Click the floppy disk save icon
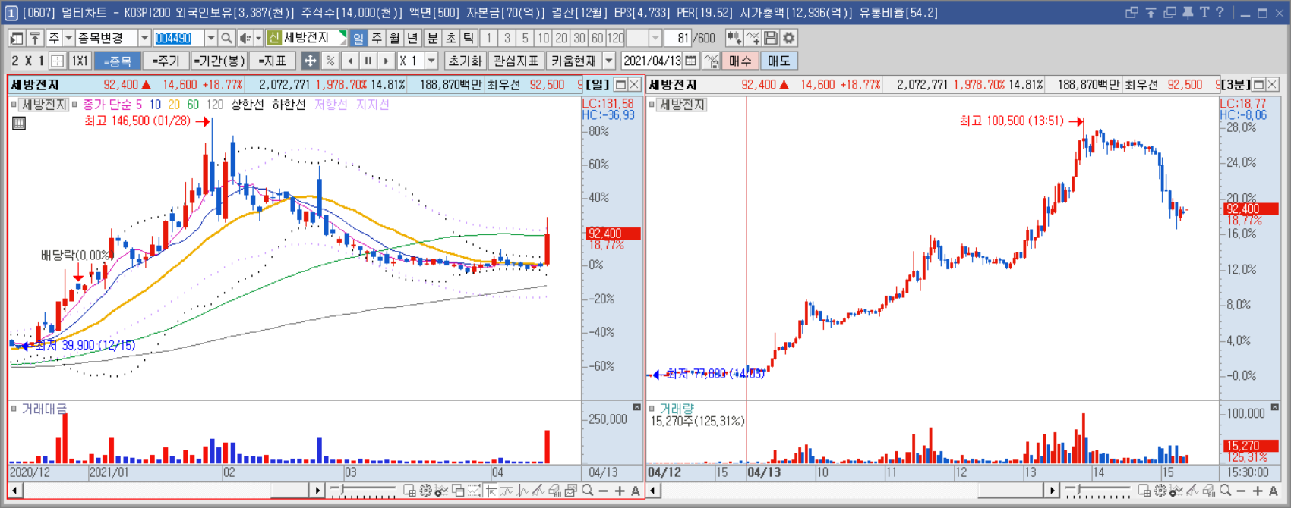The width and height of the screenshot is (1291, 508). (771, 38)
